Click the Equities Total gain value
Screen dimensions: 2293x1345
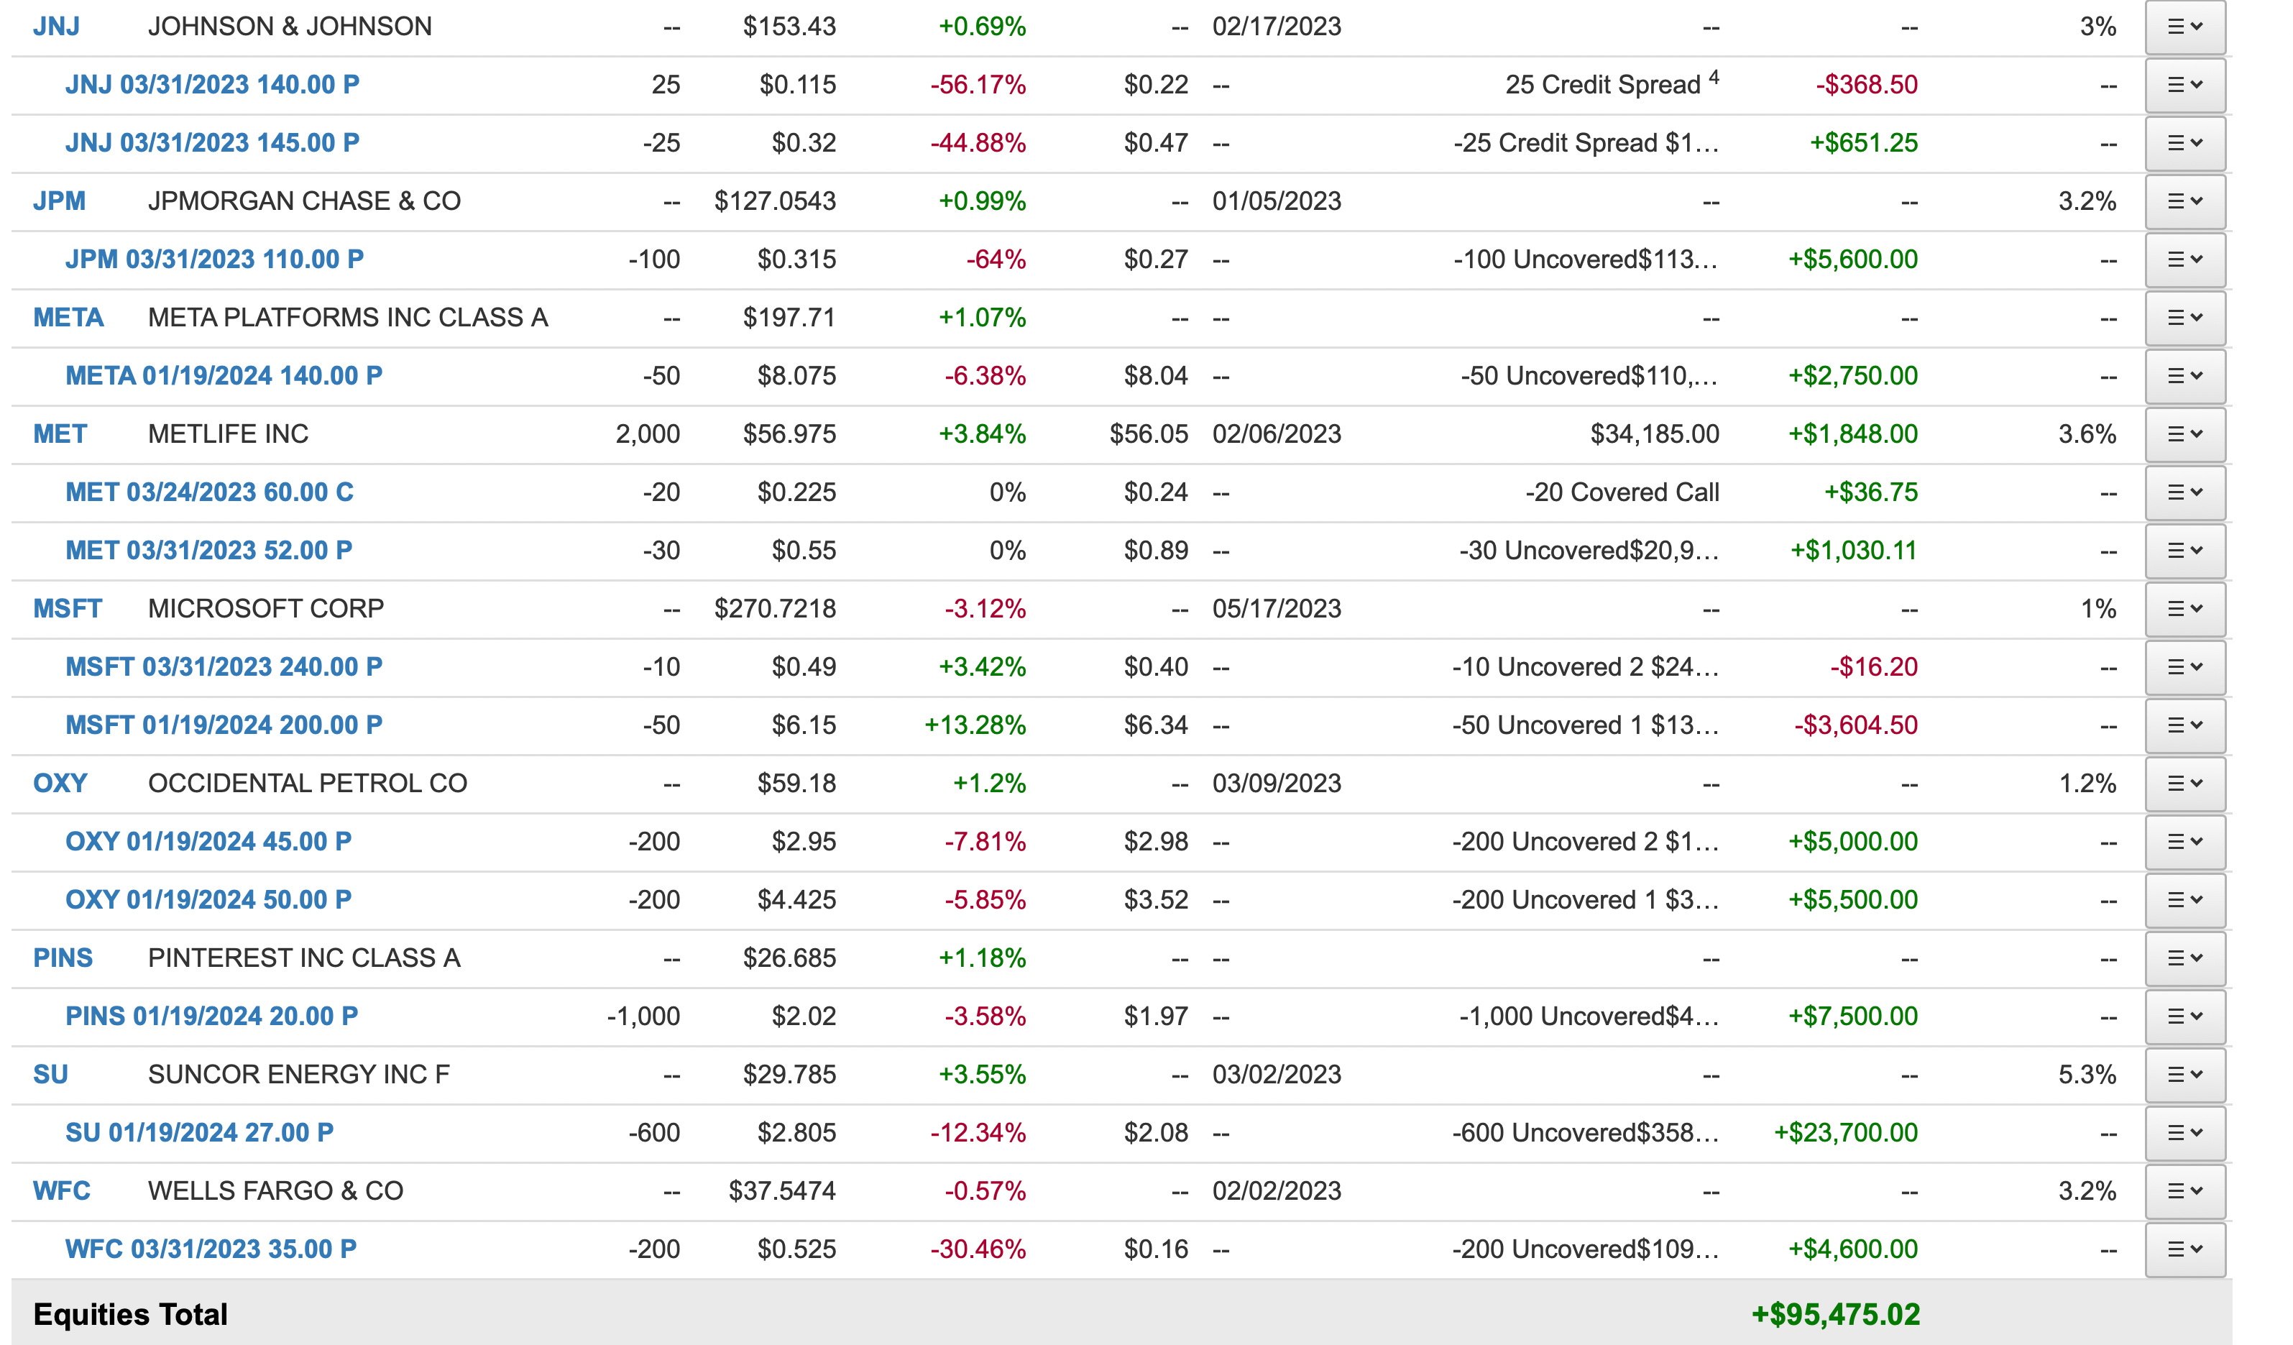point(1834,1315)
